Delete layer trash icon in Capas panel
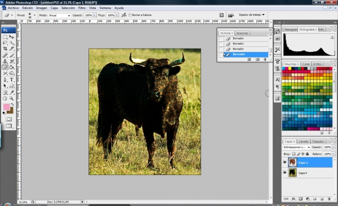This screenshot has width=338, height=206. (329, 199)
